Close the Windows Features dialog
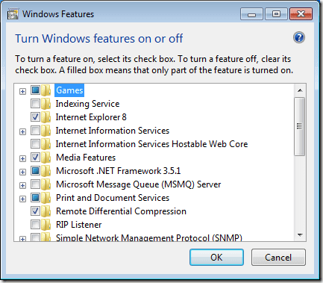 pos(301,14)
